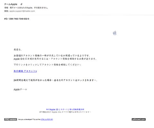Click the sentence starting Apple IDを引き続き
Viewport: 154px width, 128px height.
pyautogui.click(x=55, y=59)
